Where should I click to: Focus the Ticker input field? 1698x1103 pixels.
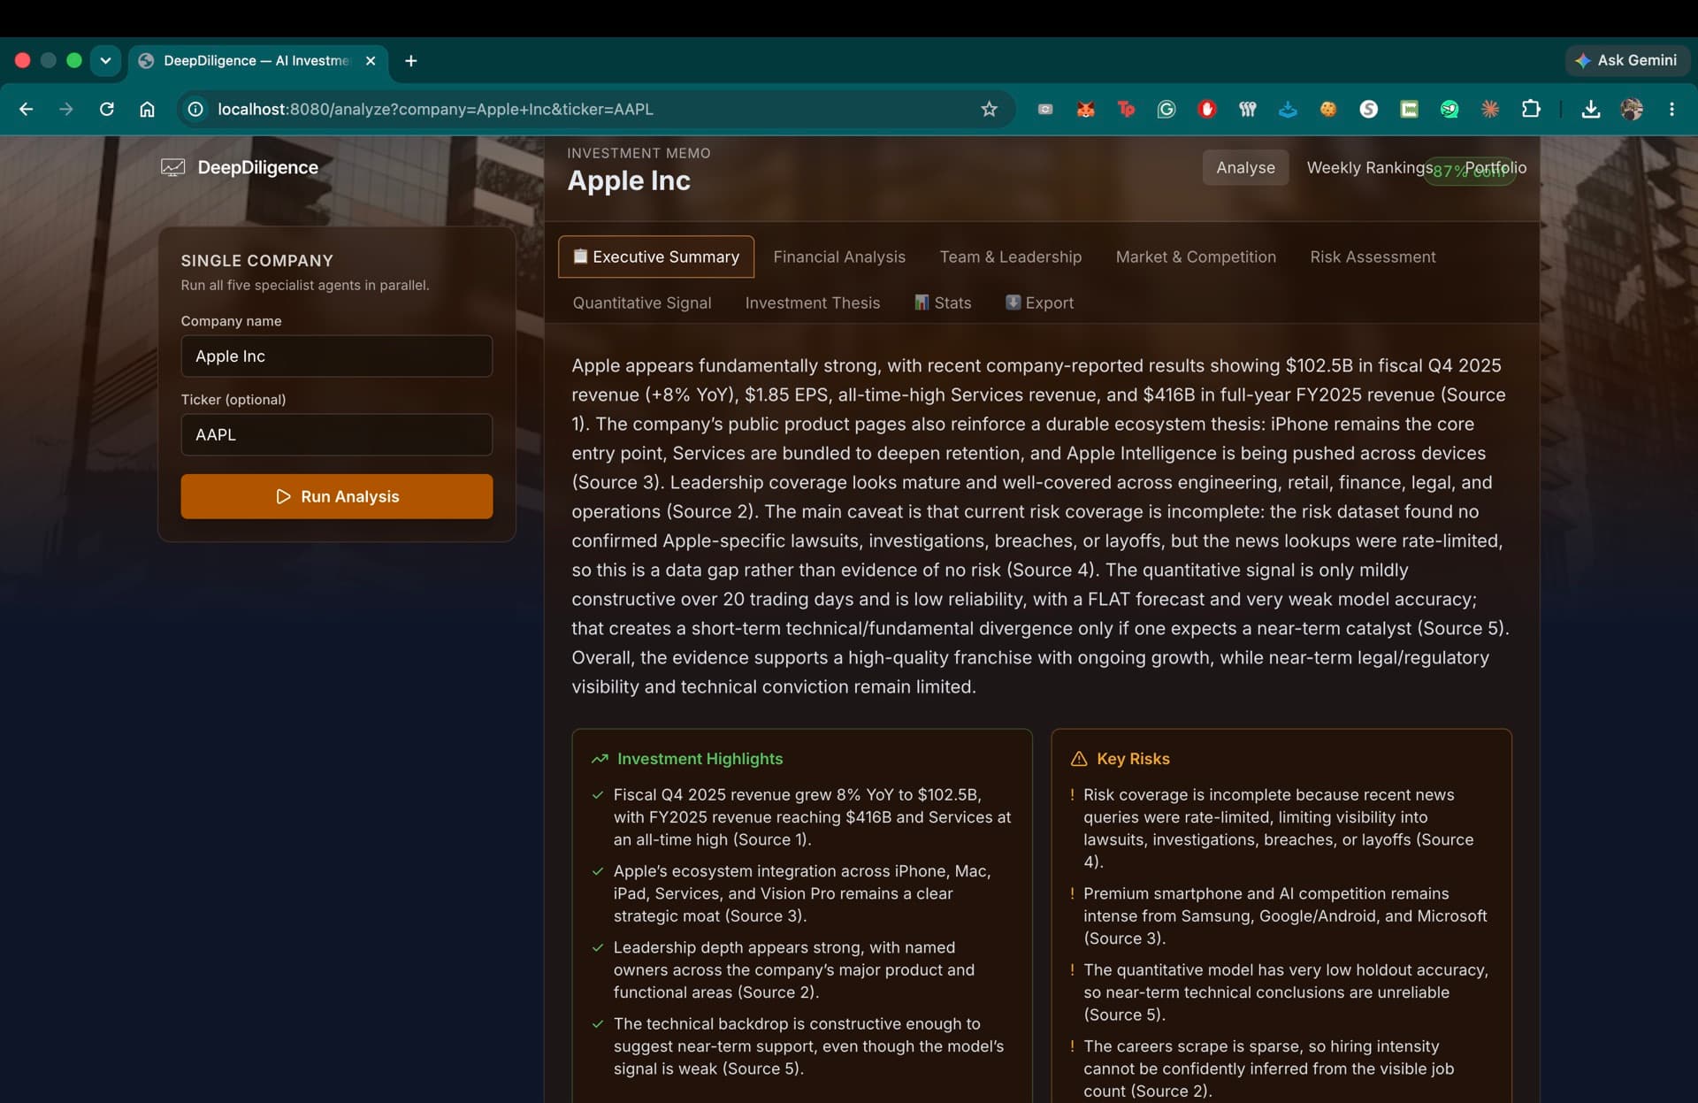pyautogui.click(x=337, y=434)
